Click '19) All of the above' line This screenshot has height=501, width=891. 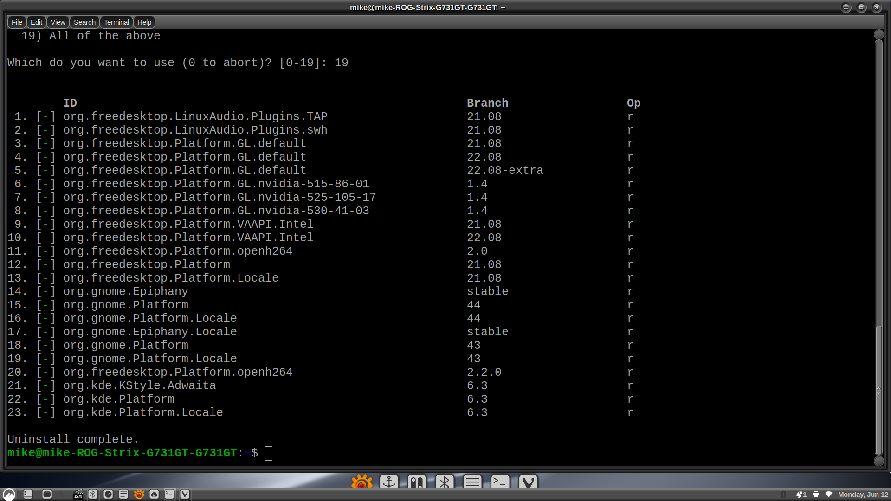click(x=91, y=36)
